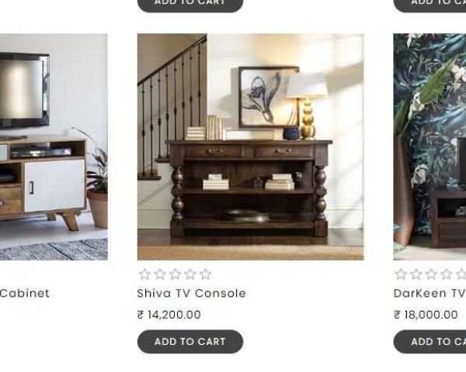
Task: Click first rating star for DarKeen TV product
Action: 401,274
